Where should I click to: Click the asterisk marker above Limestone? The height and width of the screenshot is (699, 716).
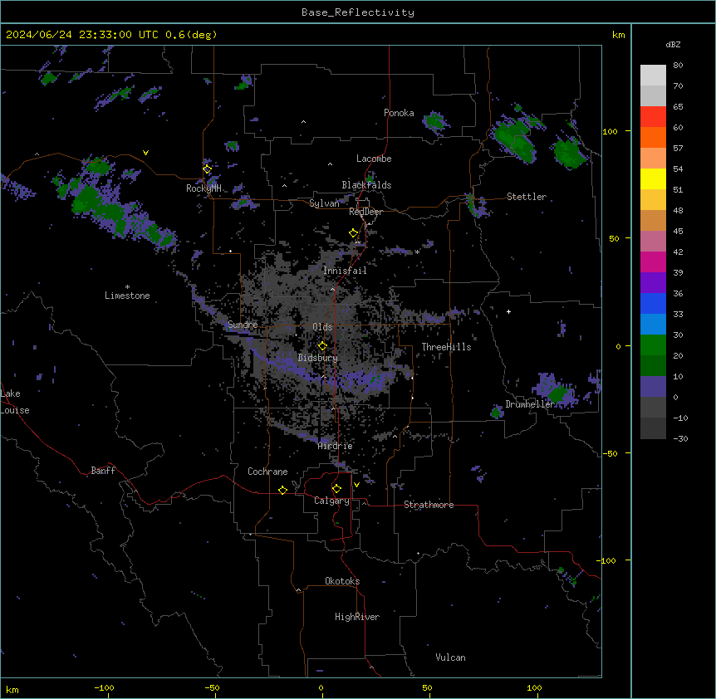pyautogui.click(x=127, y=287)
